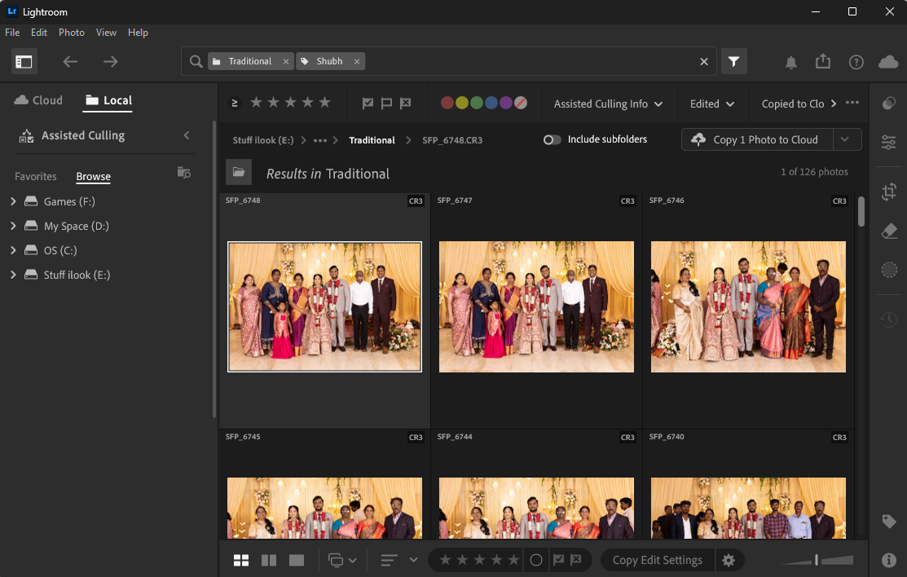This screenshot has width=907, height=577.
Task: Flag photo as rejected in bottom toolbar
Action: (575, 560)
